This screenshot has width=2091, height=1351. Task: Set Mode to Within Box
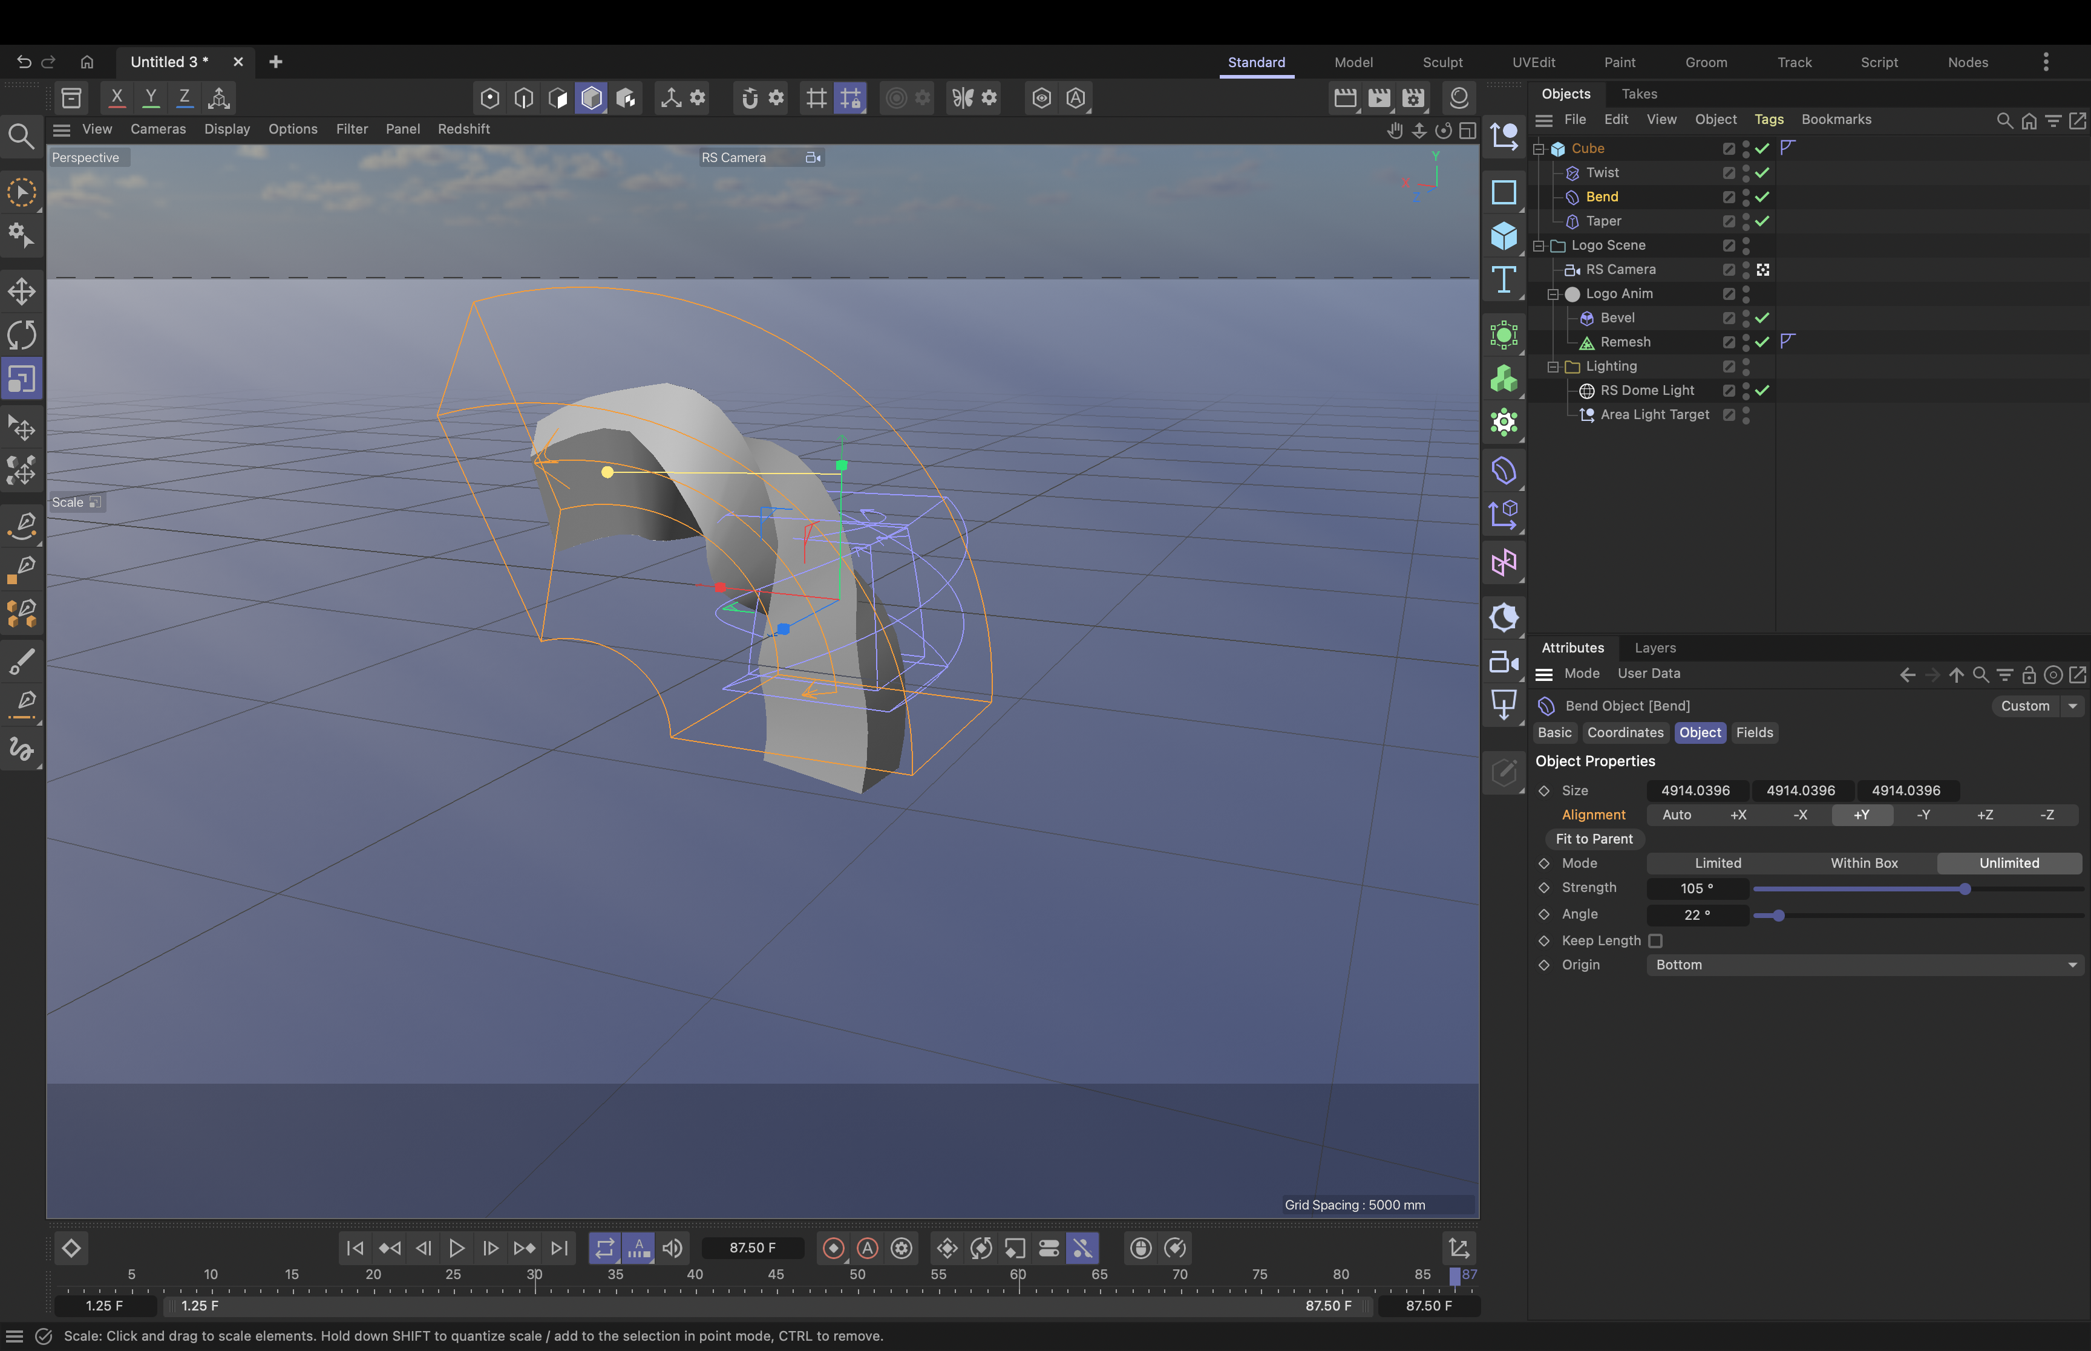[x=1864, y=863]
